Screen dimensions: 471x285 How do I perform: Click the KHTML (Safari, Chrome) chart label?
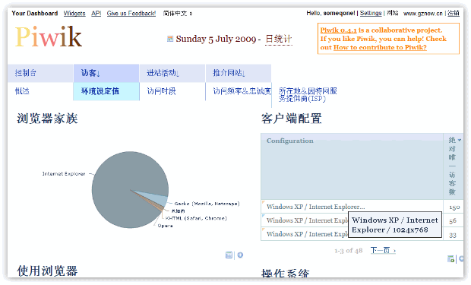pos(196,218)
